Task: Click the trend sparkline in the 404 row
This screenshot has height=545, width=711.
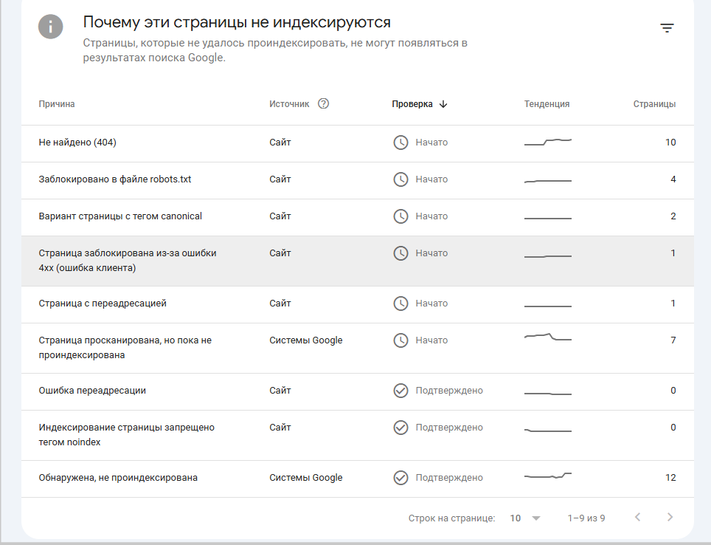Action: (548, 142)
